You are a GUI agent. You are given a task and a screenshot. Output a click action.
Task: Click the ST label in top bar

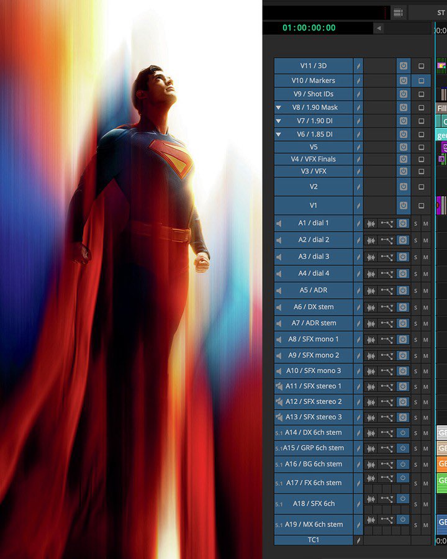coord(441,13)
